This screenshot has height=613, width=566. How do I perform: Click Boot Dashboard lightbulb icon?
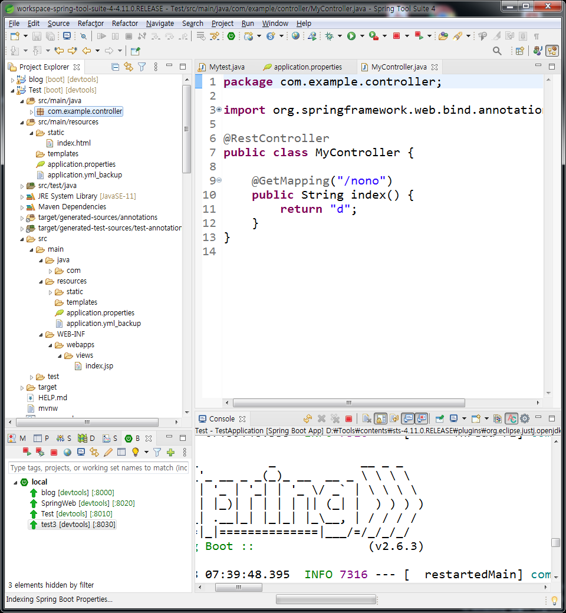136,452
